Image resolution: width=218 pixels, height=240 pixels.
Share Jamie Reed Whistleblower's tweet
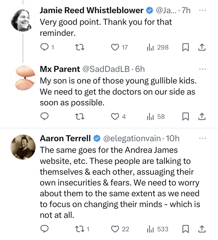pos(201,47)
